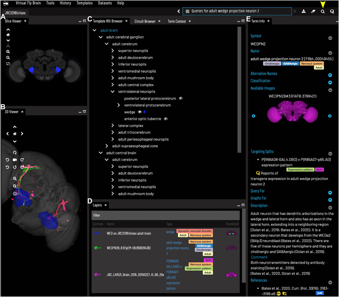The height and width of the screenshot is (297, 339).
Task: Show anterior optic tubercle via its eye icon
Action: click(166, 119)
